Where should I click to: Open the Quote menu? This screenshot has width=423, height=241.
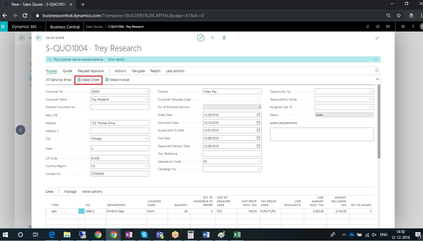(x=67, y=71)
